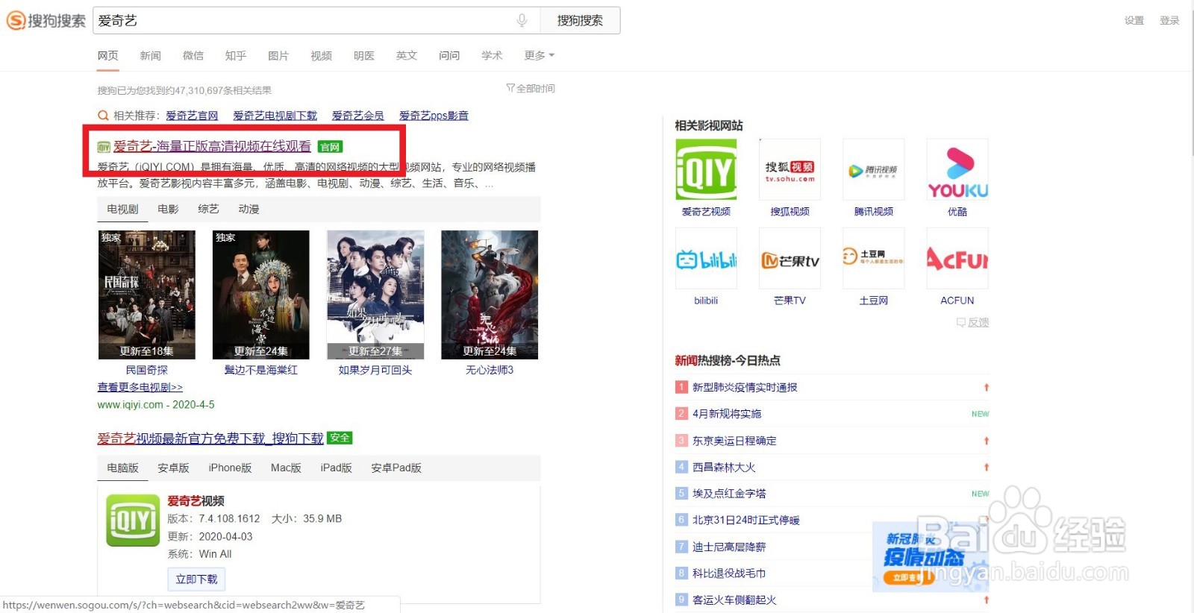The image size is (1194, 613).
Task: Switch to the 学术 search tab
Action: click(492, 55)
